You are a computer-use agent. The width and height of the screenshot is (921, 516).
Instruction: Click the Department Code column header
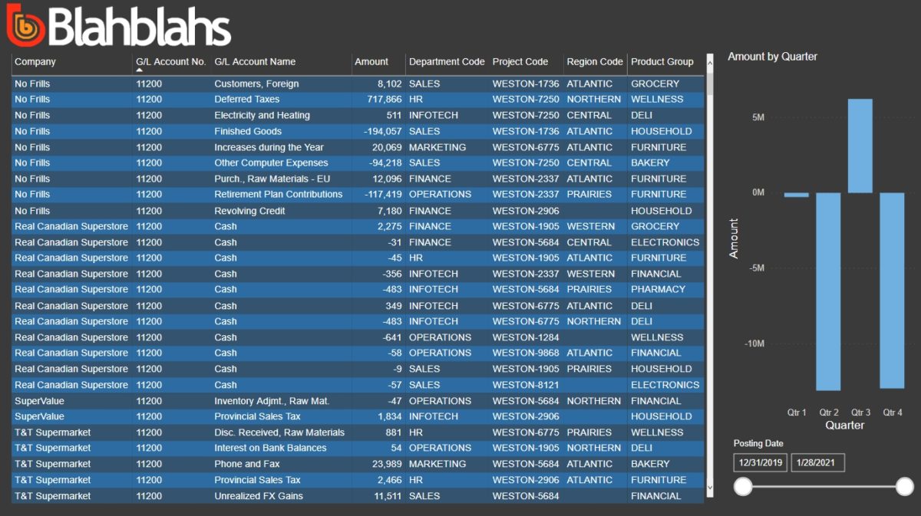447,62
